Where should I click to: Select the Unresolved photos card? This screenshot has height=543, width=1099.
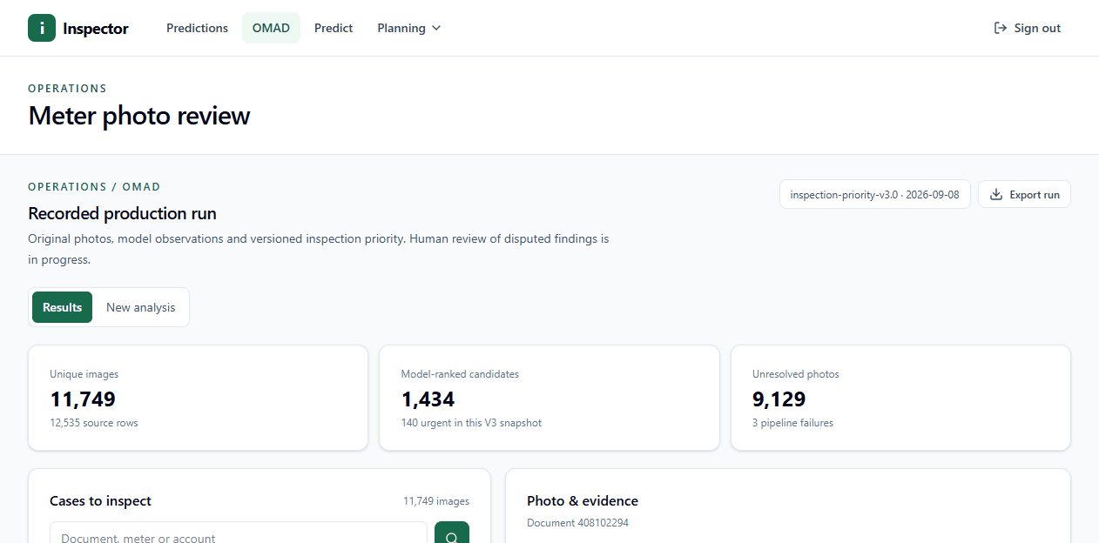[x=900, y=398]
